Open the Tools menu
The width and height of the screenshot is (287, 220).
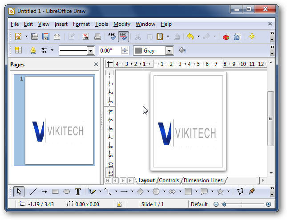pos(101,24)
